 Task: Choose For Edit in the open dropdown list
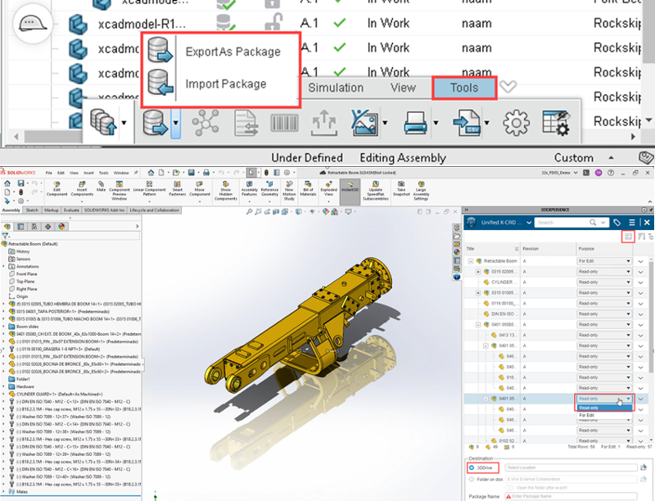coord(586,415)
